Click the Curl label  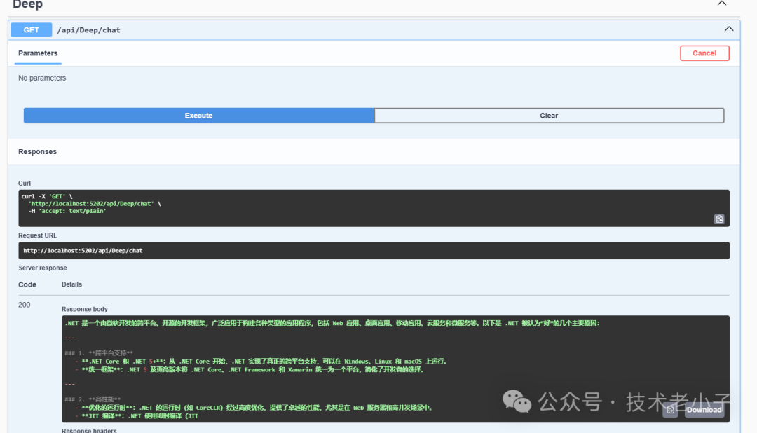point(25,184)
